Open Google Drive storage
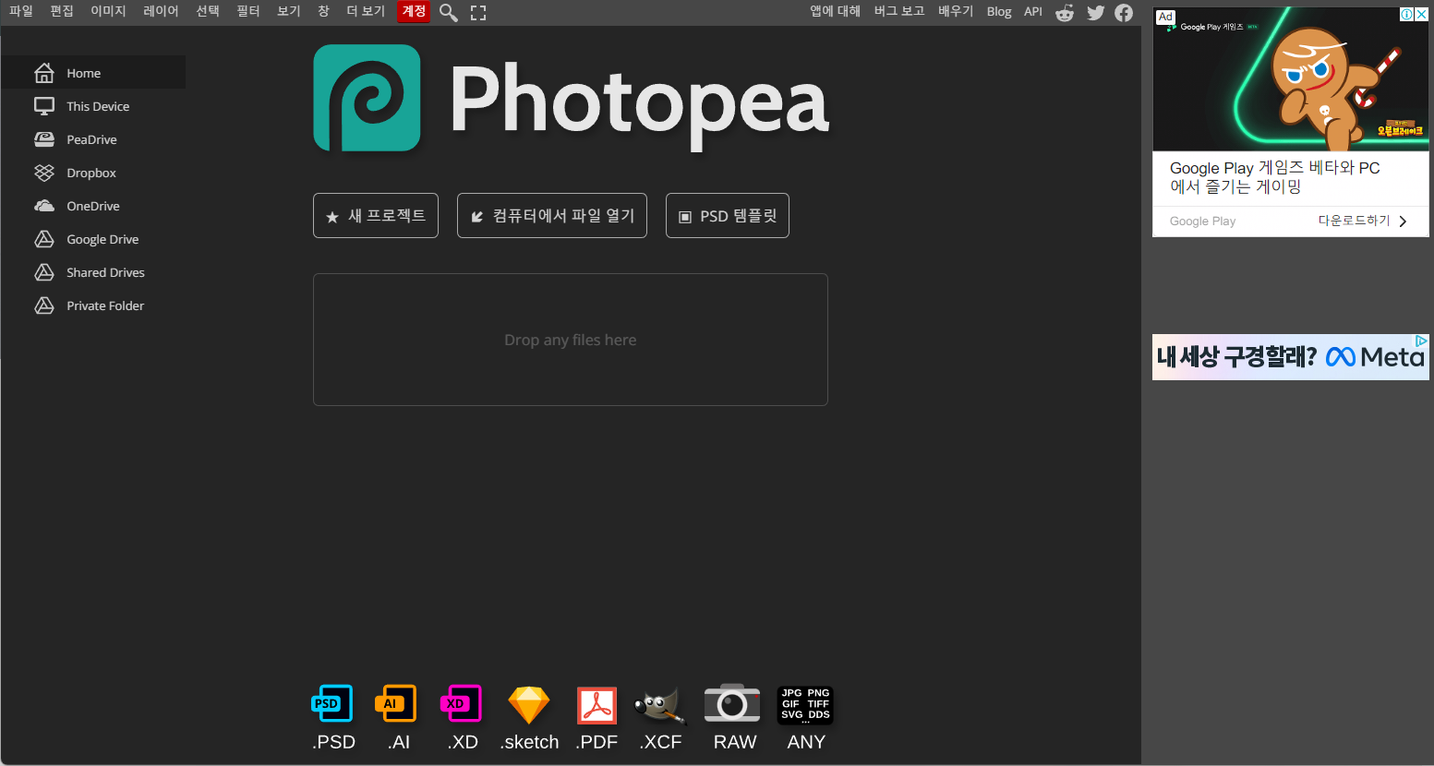 tap(93, 239)
